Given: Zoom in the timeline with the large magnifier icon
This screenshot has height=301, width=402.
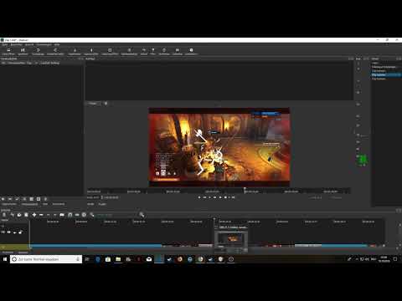Looking at the screenshot, I should 142,215.
